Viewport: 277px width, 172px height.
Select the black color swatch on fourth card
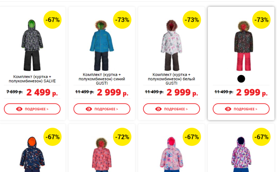[241, 79]
